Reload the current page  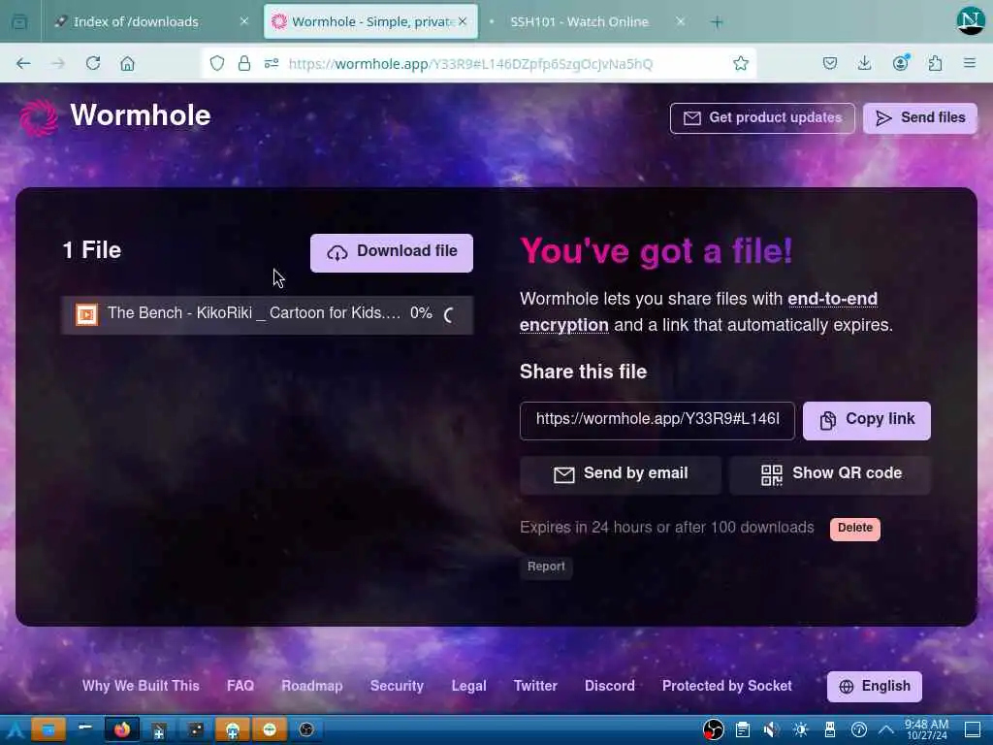(x=93, y=63)
